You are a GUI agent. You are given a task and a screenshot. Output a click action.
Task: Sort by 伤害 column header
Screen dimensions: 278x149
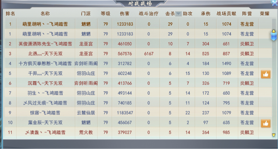pyautogui.click(x=125, y=13)
